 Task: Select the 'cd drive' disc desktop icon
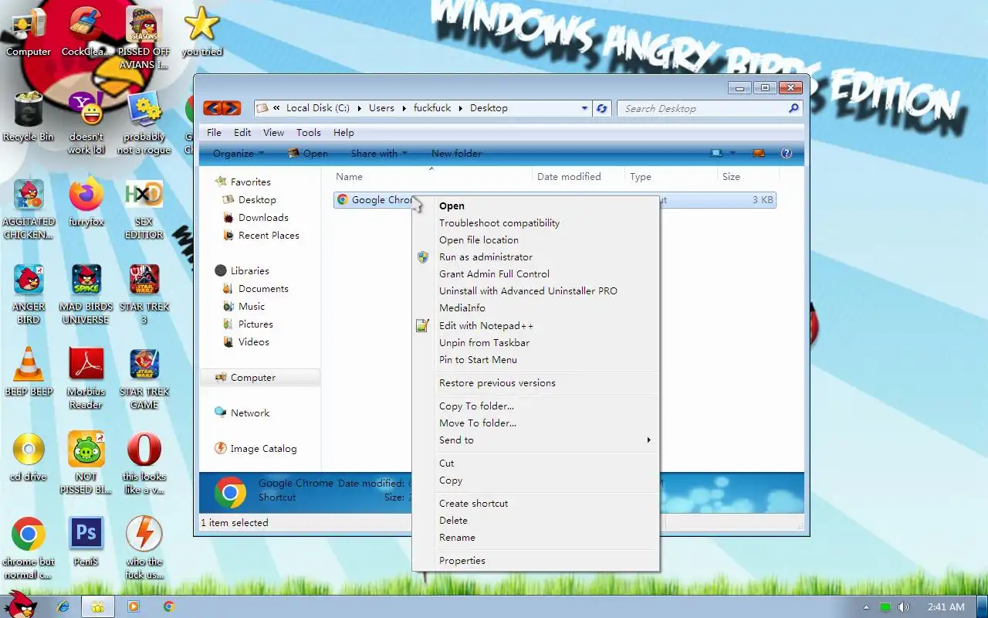tap(29, 456)
